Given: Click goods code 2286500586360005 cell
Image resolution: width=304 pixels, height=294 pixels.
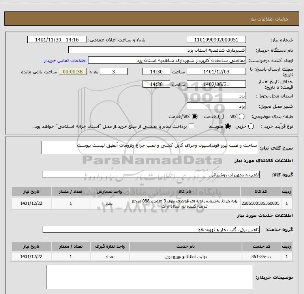Looking at the screenshot, I should (x=261, y=203).
